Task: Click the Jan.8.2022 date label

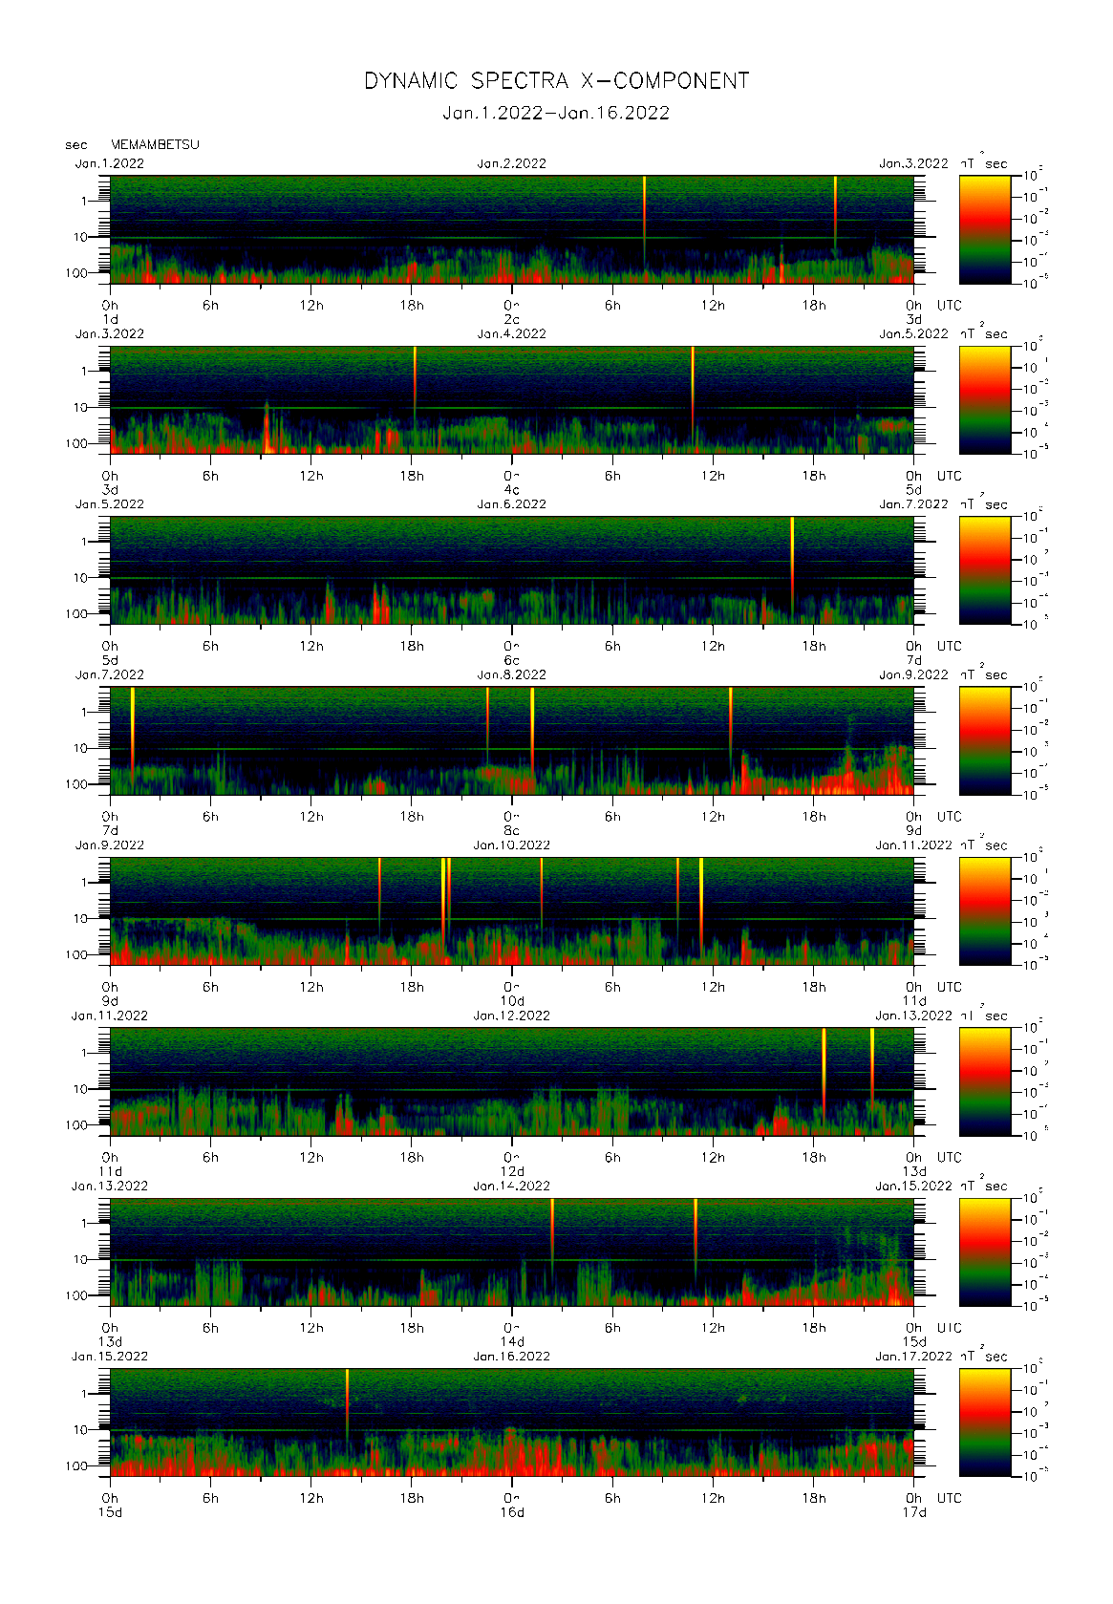Action: [x=512, y=674]
